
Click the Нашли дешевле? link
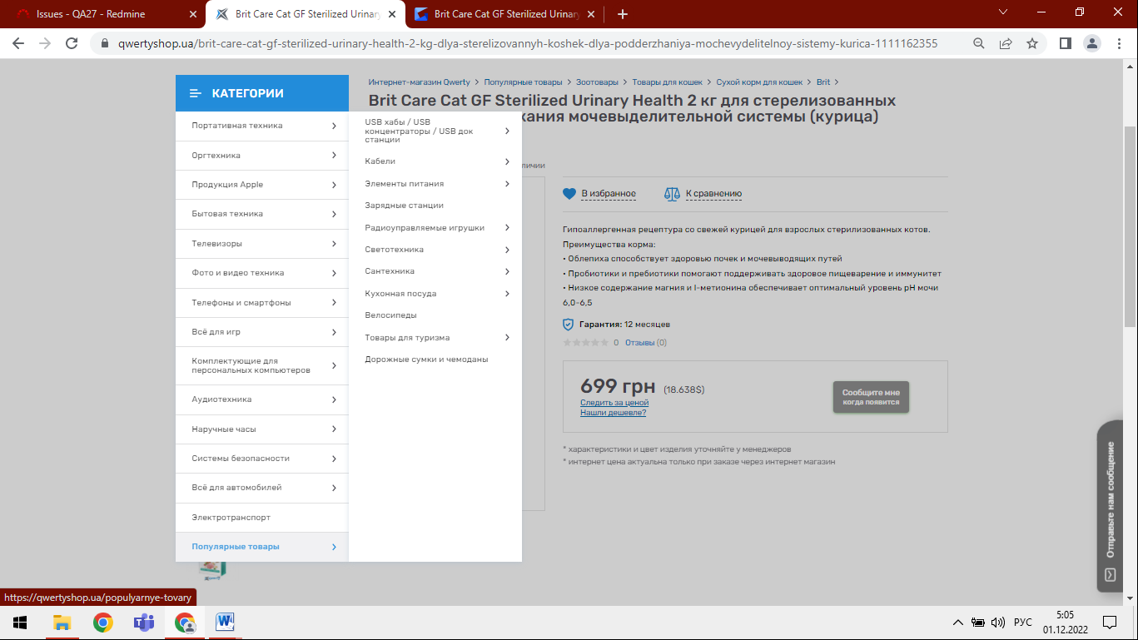tap(613, 413)
